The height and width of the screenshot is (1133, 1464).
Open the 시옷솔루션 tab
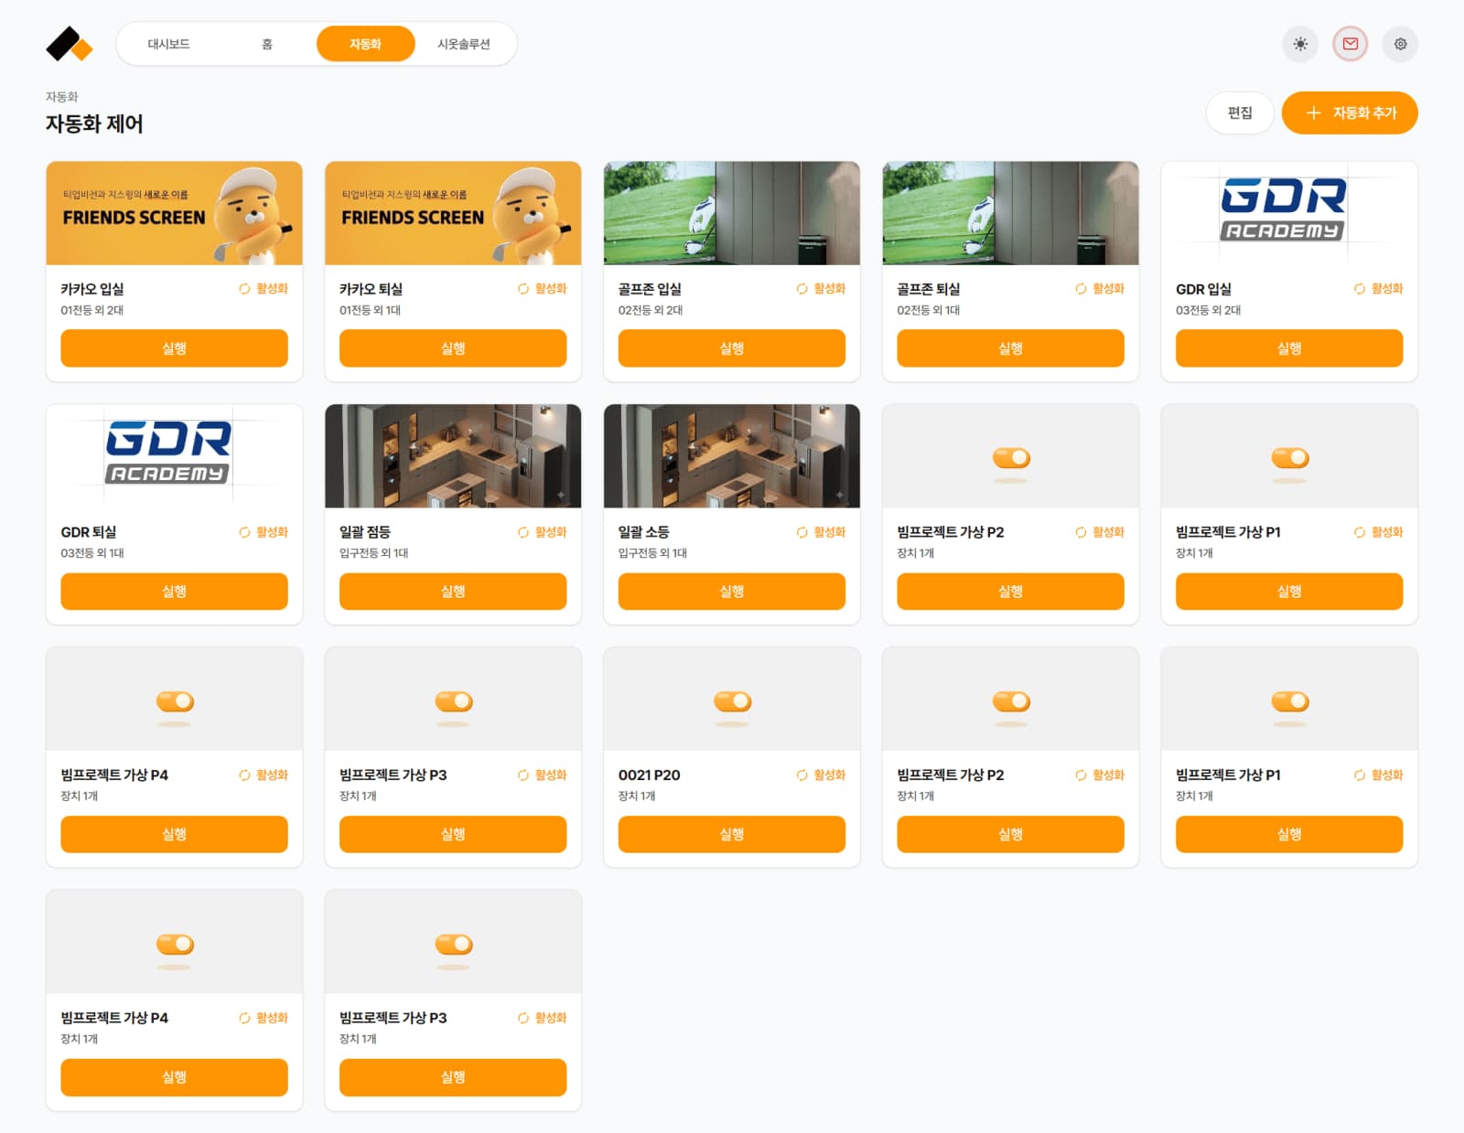coord(464,44)
